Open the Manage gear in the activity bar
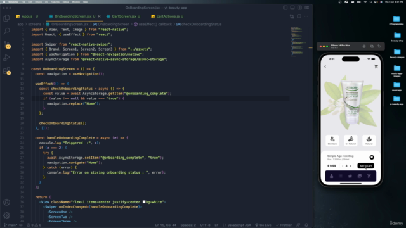Viewport: 406px width, 228px height. click(6, 215)
